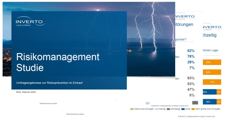Click the 29% value
The width and height of the screenshot is (234, 121).
[x=191, y=62]
